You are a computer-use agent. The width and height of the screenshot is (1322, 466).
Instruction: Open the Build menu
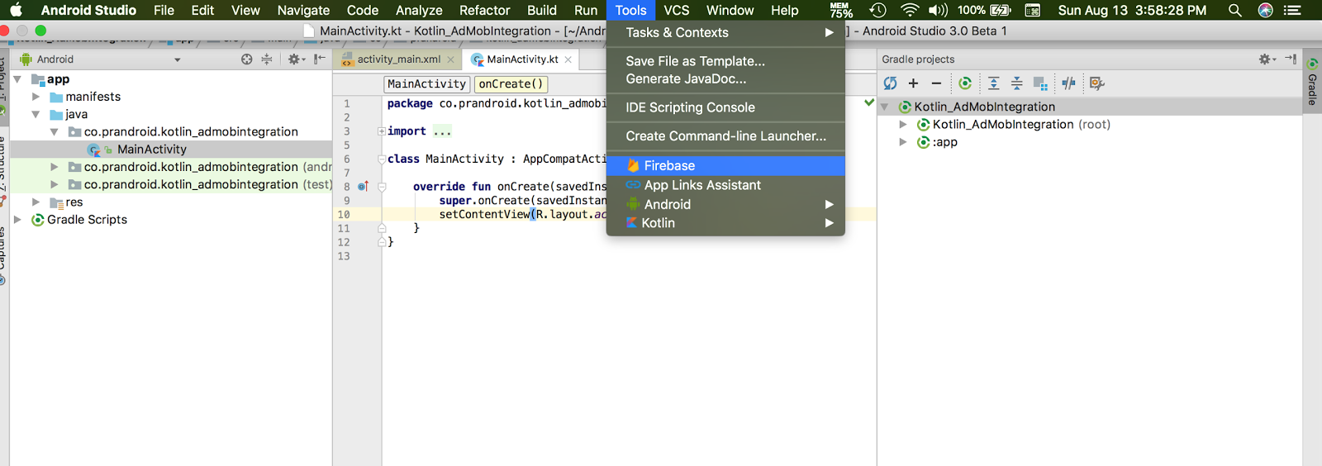tap(542, 10)
